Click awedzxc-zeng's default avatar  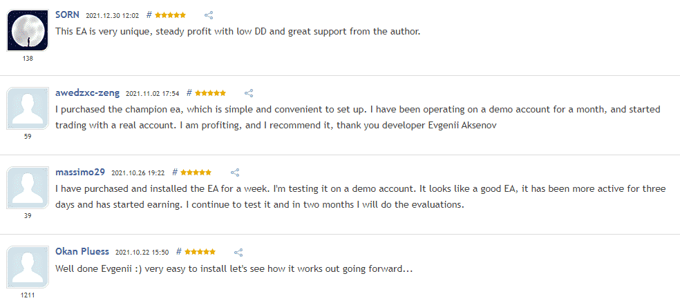[x=28, y=108]
